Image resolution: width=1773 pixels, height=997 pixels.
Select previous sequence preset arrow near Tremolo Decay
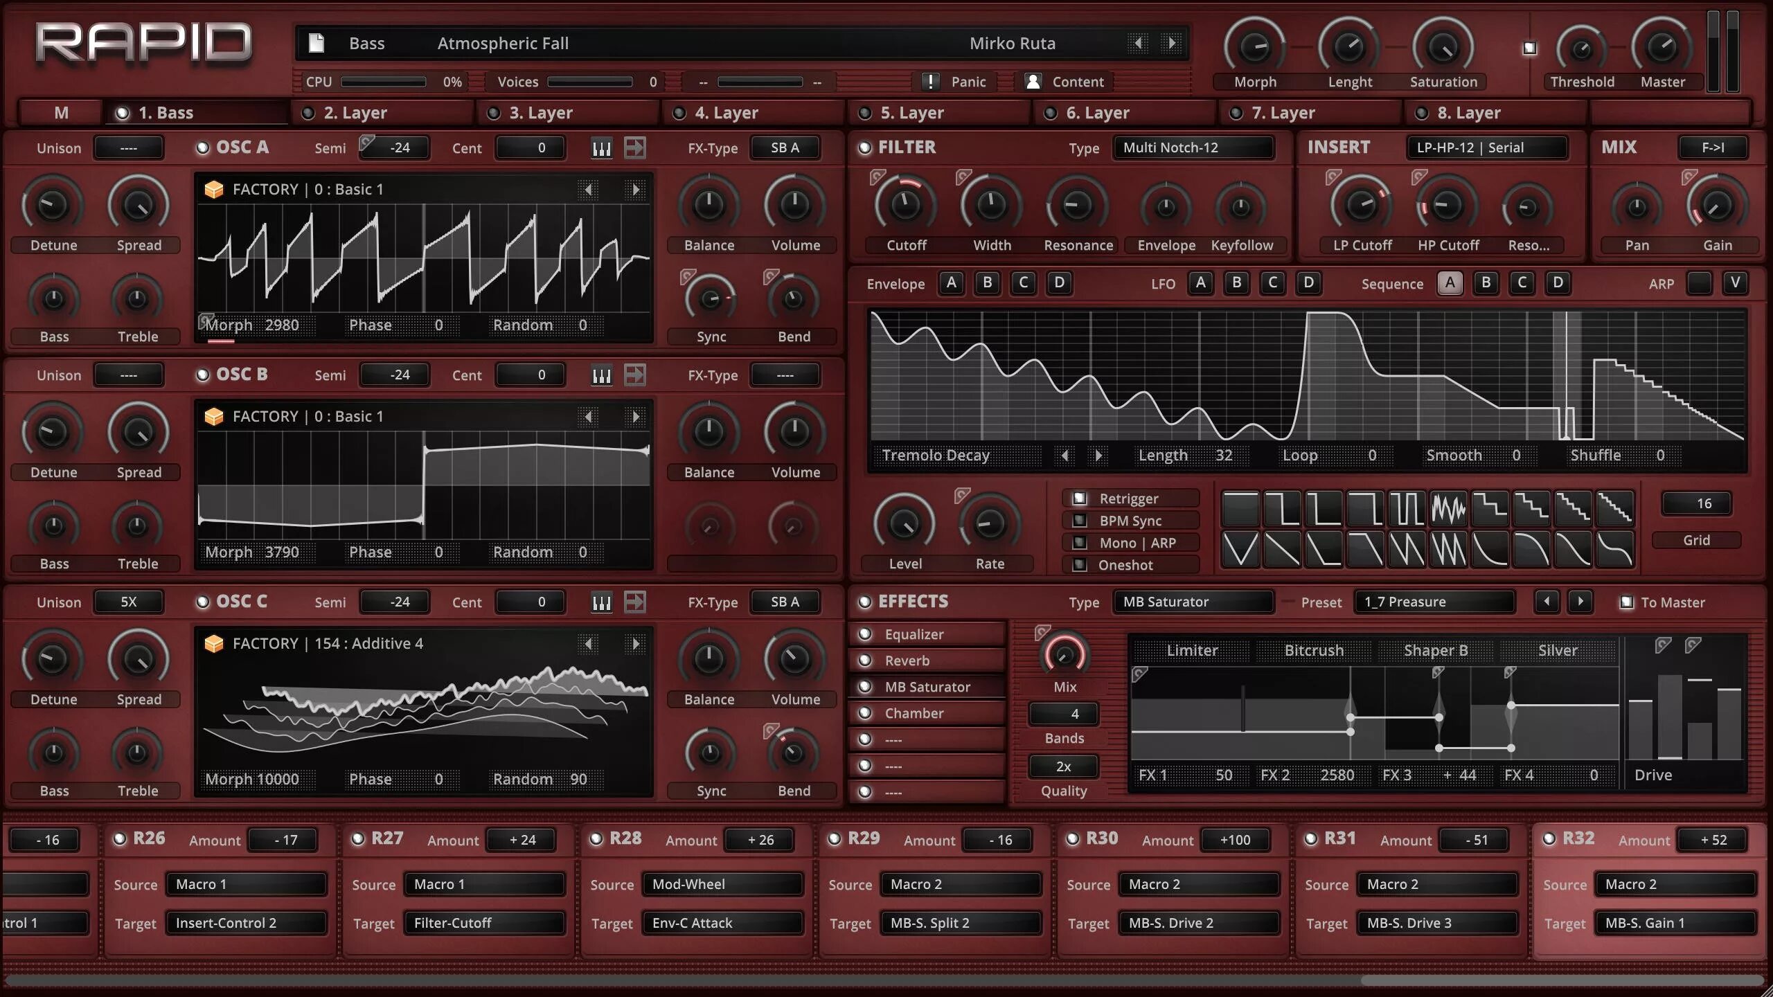coord(1065,455)
